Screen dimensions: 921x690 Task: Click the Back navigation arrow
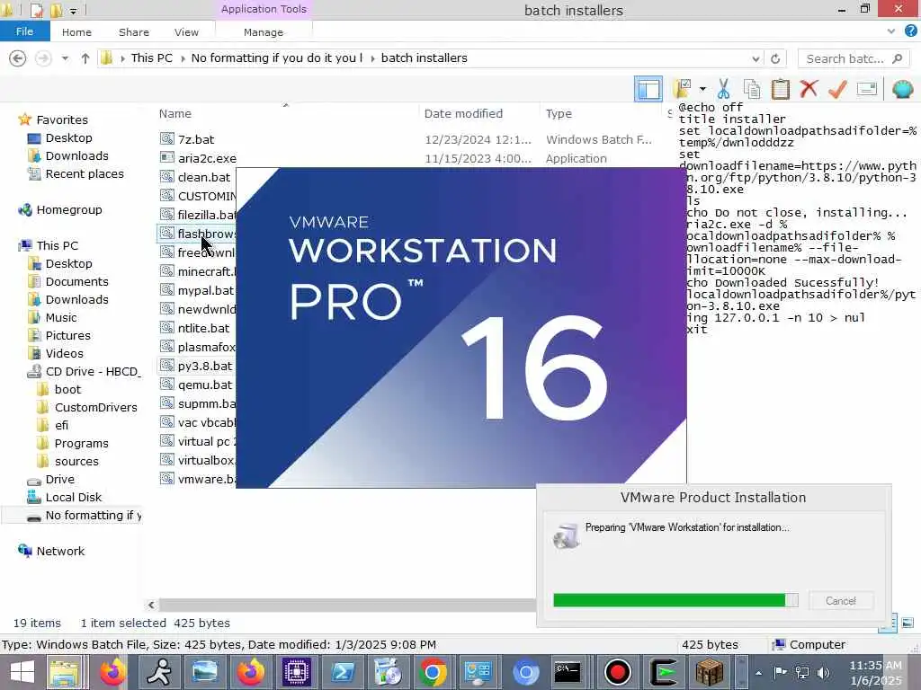[18, 58]
